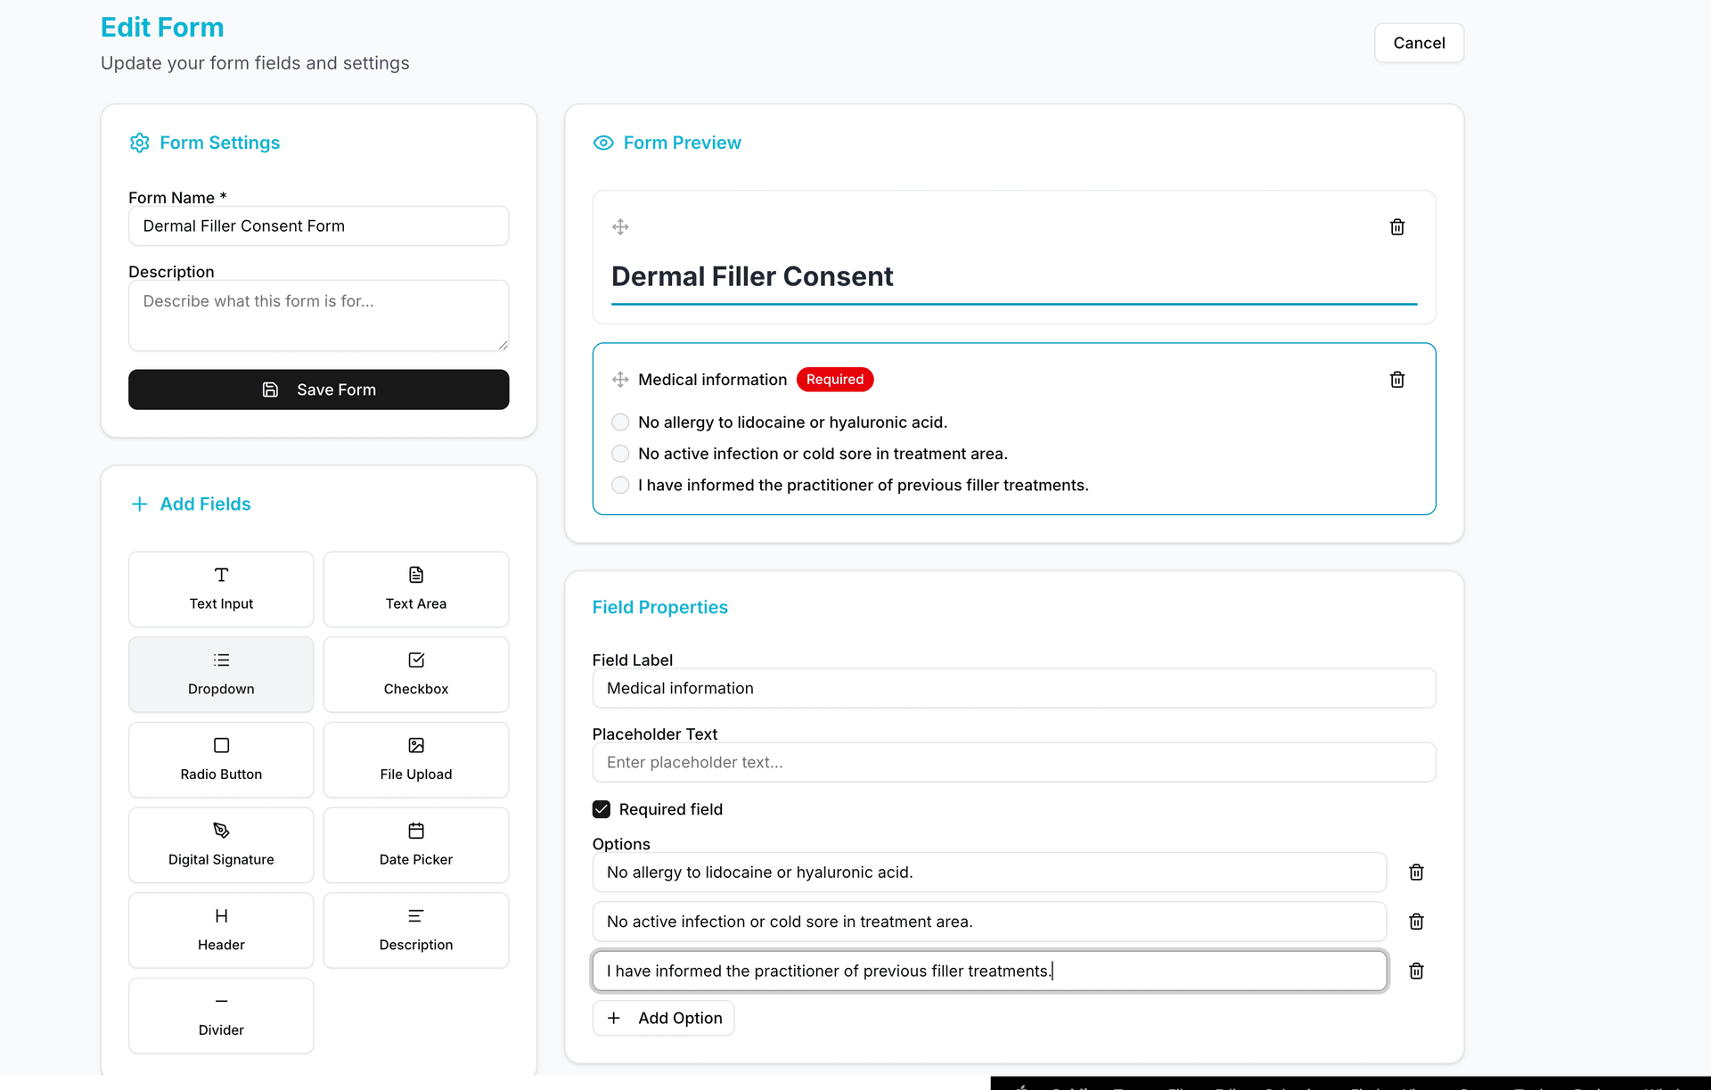Toggle the Required field checkbox
The image size is (1711, 1090).
(601, 808)
